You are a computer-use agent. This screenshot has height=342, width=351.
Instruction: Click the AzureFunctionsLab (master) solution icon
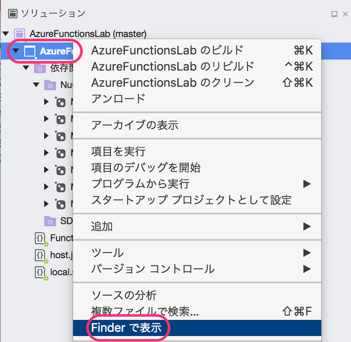coord(20,34)
